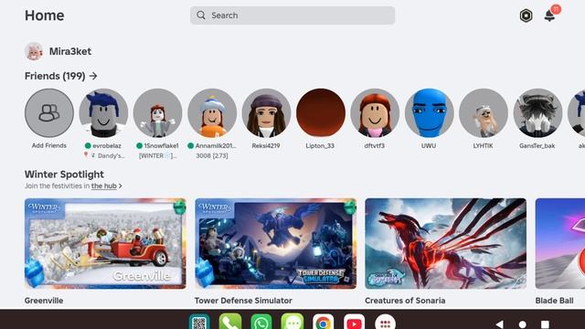Click chevron next to the hub
The height and width of the screenshot is (329, 585).
pos(120,186)
